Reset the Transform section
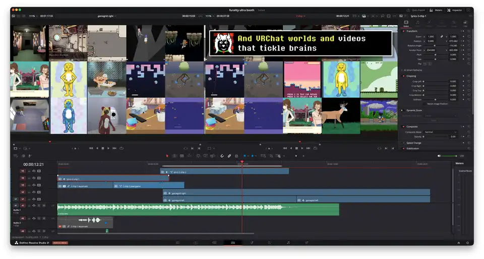Image resolution: width=484 pixels, height=259 pixels. (x=469, y=31)
